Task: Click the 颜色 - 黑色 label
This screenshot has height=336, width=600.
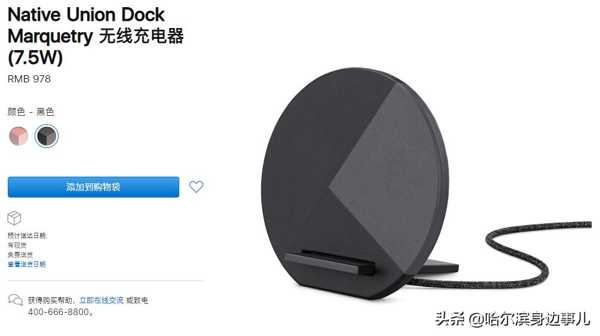Action: [x=30, y=112]
